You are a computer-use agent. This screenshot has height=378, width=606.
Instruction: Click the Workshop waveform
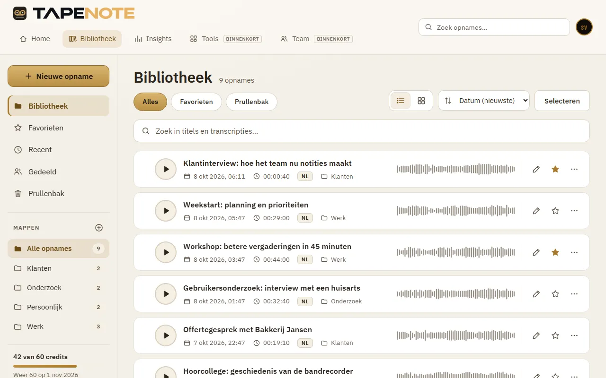pos(456,252)
